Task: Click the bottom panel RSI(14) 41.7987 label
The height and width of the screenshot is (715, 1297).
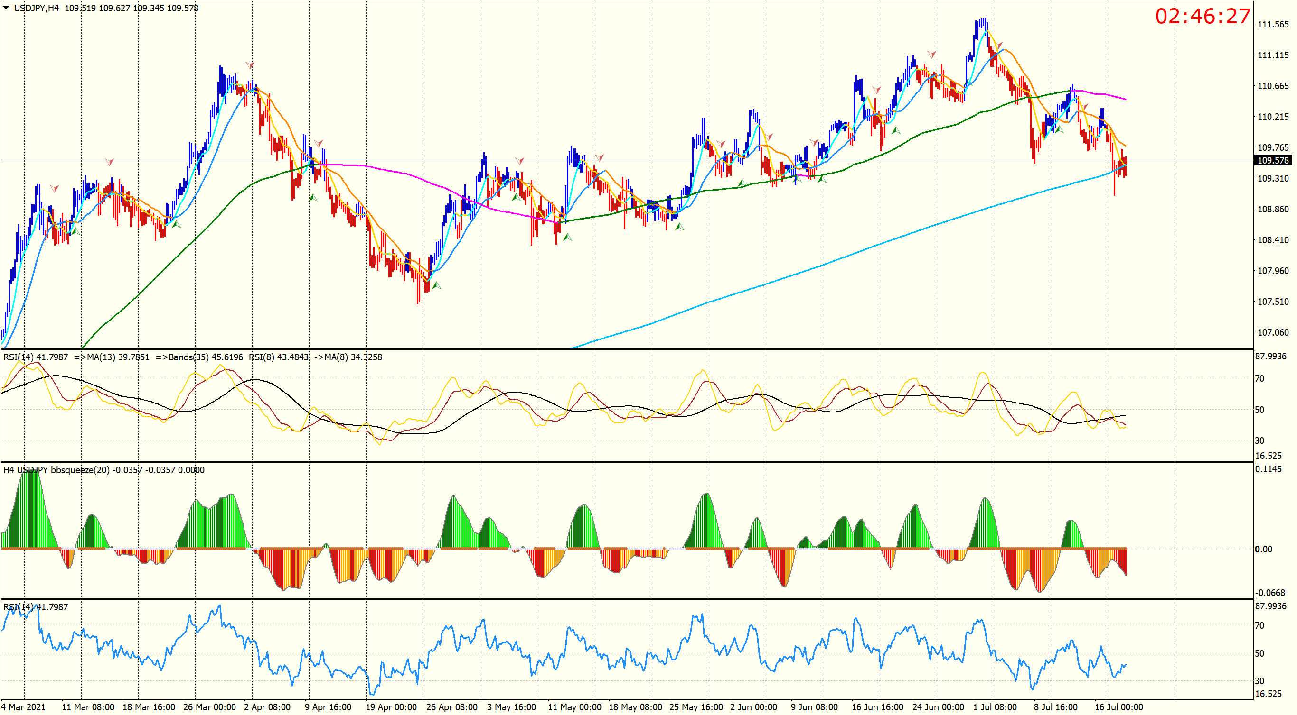Action: 35,607
